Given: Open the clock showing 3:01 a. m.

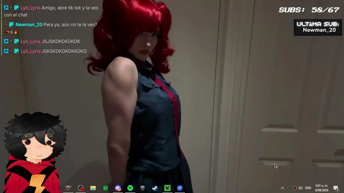Looking at the screenshot, I should coord(322,188).
